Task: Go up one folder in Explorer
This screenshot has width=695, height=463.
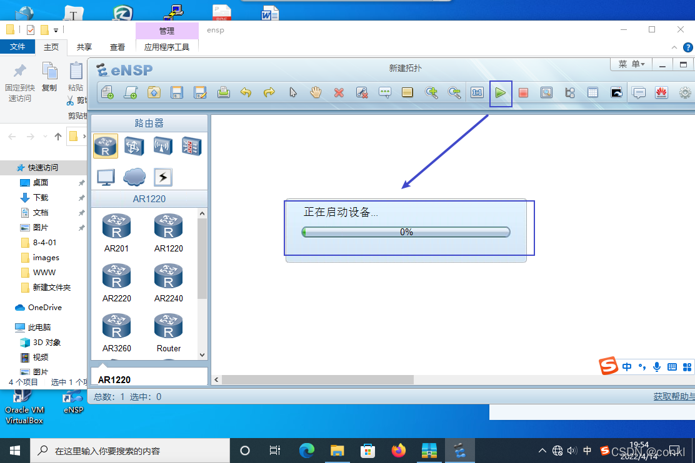Action: coord(57,136)
